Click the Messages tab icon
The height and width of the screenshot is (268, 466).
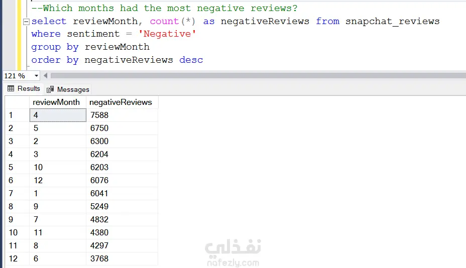pyautogui.click(x=50, y=89)
